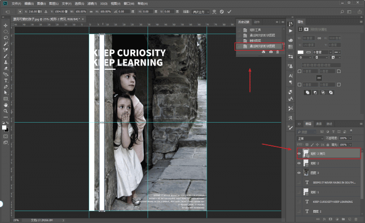Open the stroke line style dropdown

click(338, 52)
